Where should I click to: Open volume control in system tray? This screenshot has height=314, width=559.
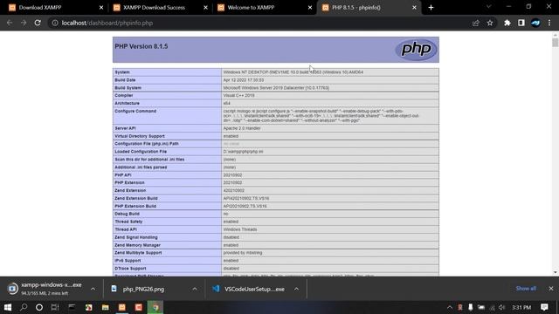(502, 307)
